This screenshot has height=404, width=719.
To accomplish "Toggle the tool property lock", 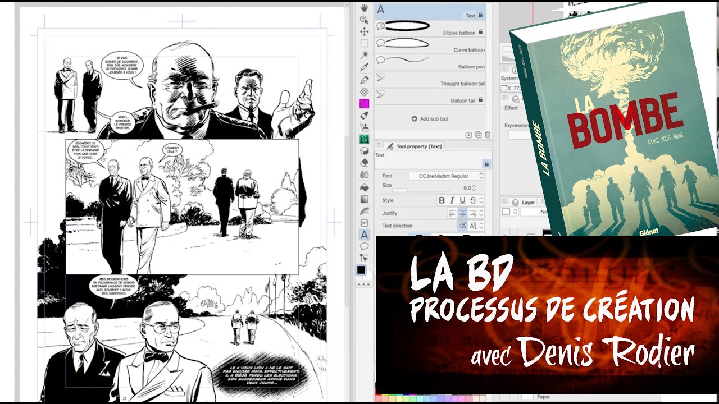I will point(486,164).
